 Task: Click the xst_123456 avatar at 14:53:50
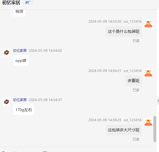pos(148,23)
